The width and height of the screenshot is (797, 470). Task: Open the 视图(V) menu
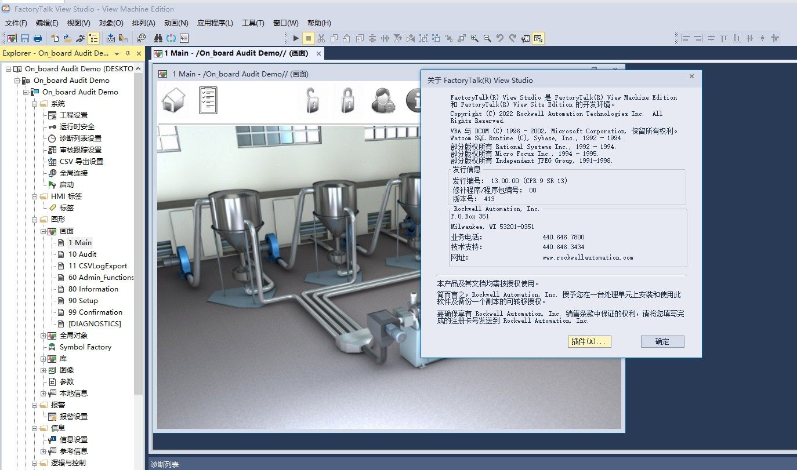79,23
